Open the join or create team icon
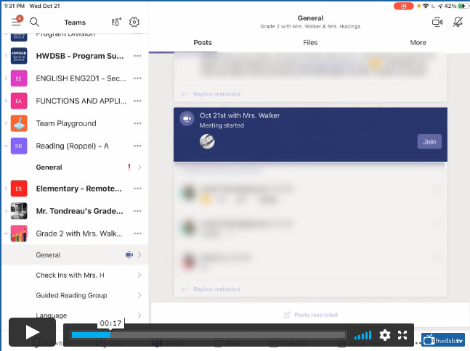Image resolution: width=470 pixels, height=351 pixels. coord(116,22)
